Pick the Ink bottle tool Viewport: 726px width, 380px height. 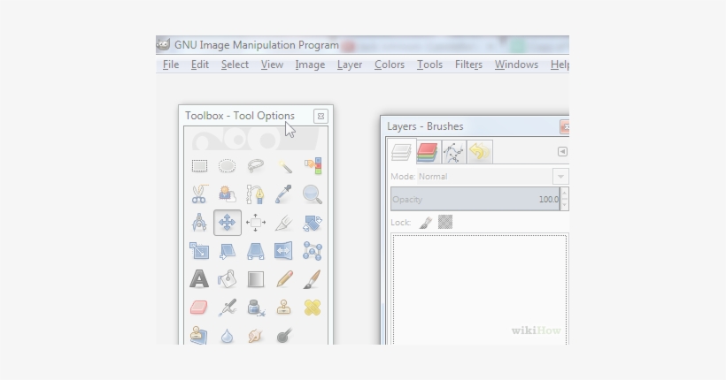click(x=256, y=308)
